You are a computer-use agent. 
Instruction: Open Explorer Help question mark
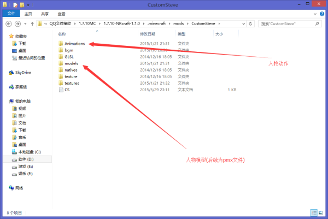coord(322,14)
